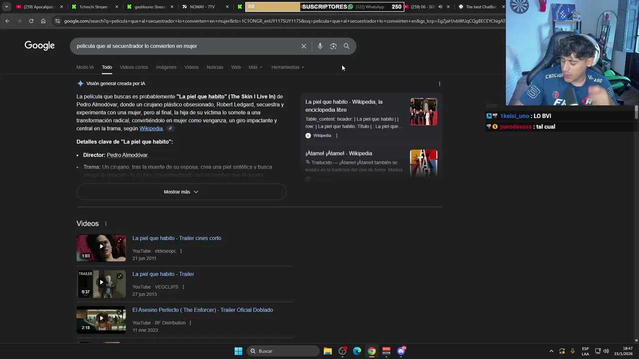The width and height of the screenshot is (639, 359).
Task: Open options for VEOCLIPS video result
Action: click(x=183, y=287)
